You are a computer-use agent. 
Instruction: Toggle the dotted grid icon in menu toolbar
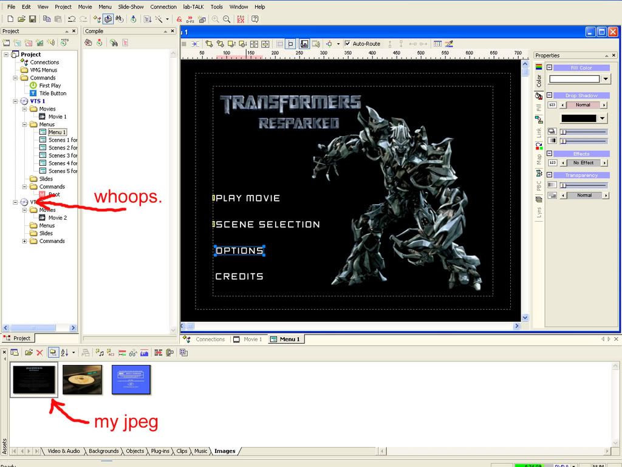(x=279, y=44)
